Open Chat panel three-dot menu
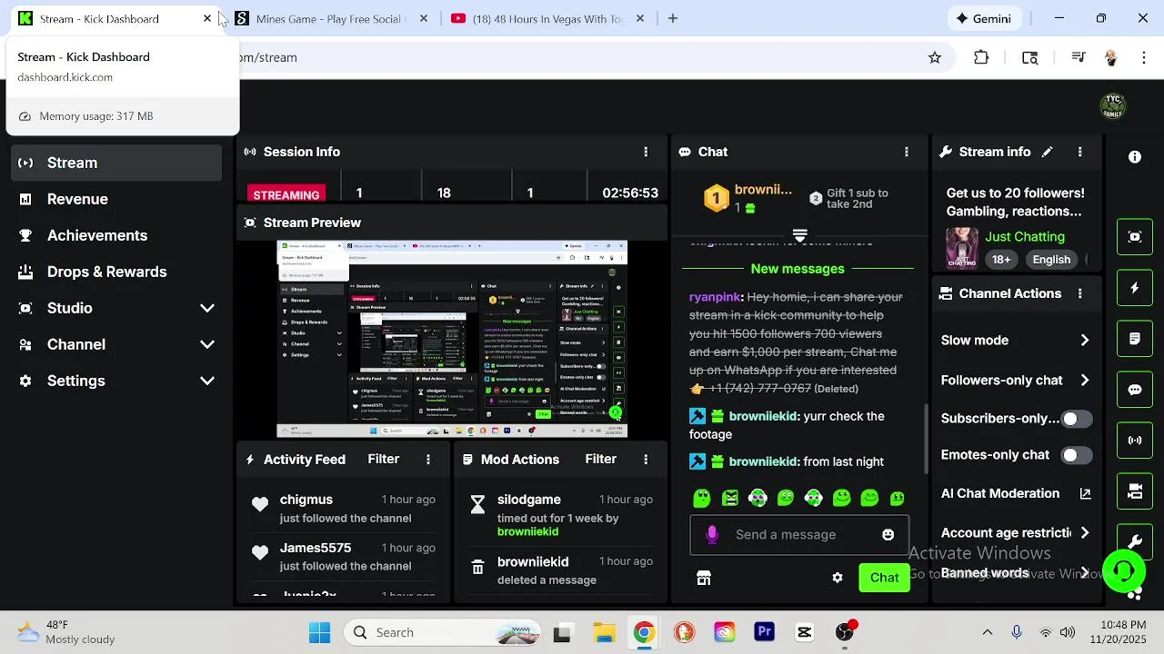 tap(906, 152)
